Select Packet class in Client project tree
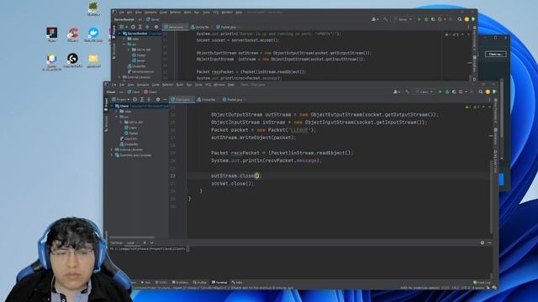The image size is (538, 302). pos(131,133)
